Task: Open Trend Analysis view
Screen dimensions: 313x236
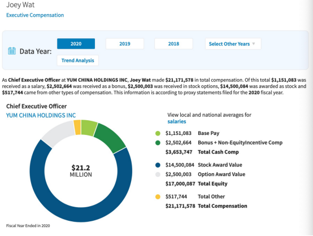Action: pos(77,60)
